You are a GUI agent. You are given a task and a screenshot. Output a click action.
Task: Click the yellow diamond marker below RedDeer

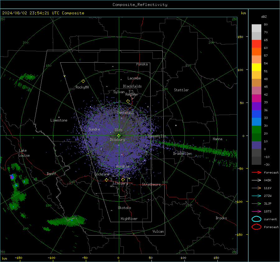128,101
